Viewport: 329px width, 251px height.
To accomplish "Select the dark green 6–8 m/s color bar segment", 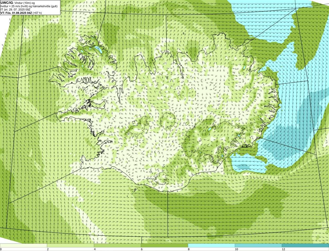I will (164, 246).
